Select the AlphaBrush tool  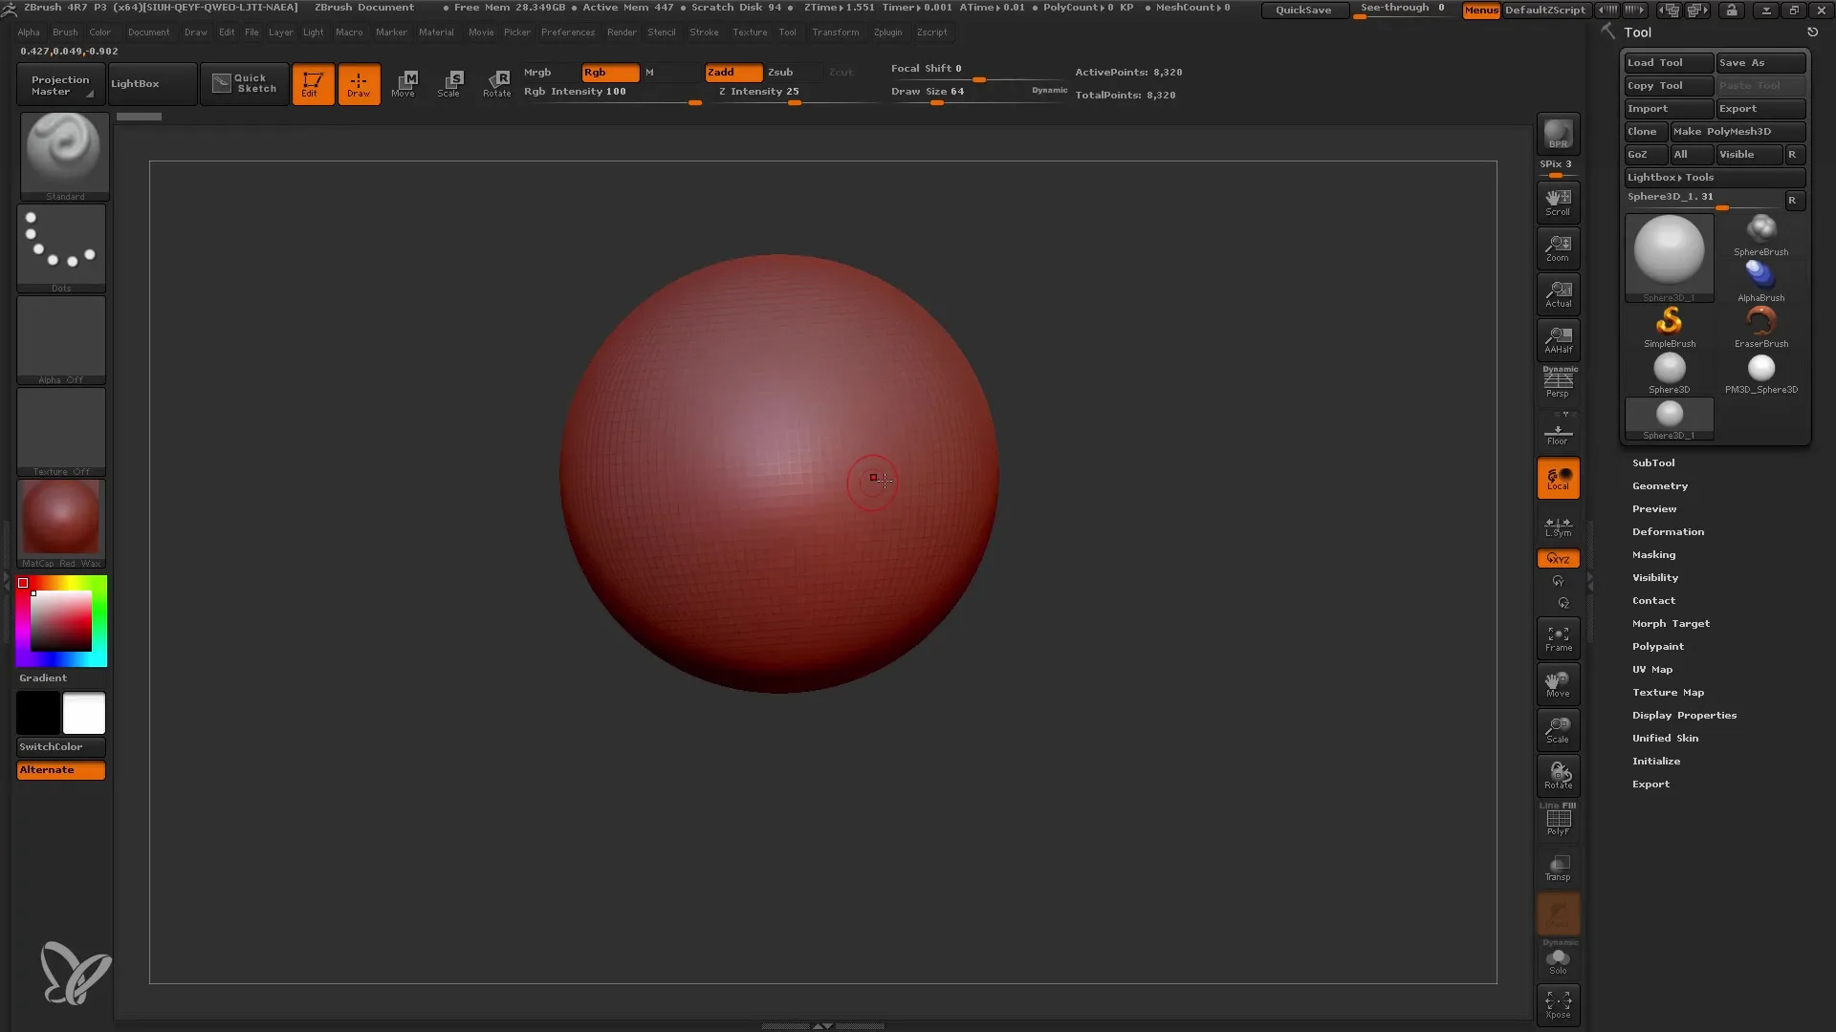[x=1760, y=281]
